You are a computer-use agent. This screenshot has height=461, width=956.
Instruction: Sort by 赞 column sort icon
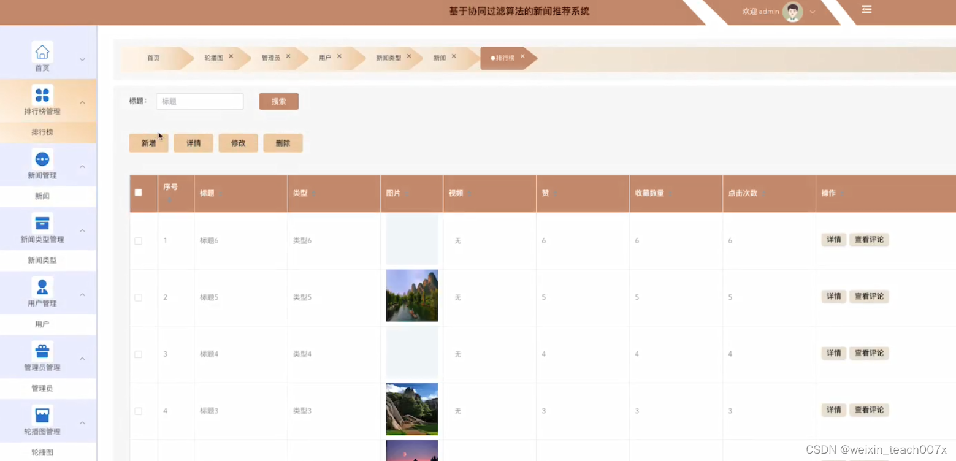(555, 193)
